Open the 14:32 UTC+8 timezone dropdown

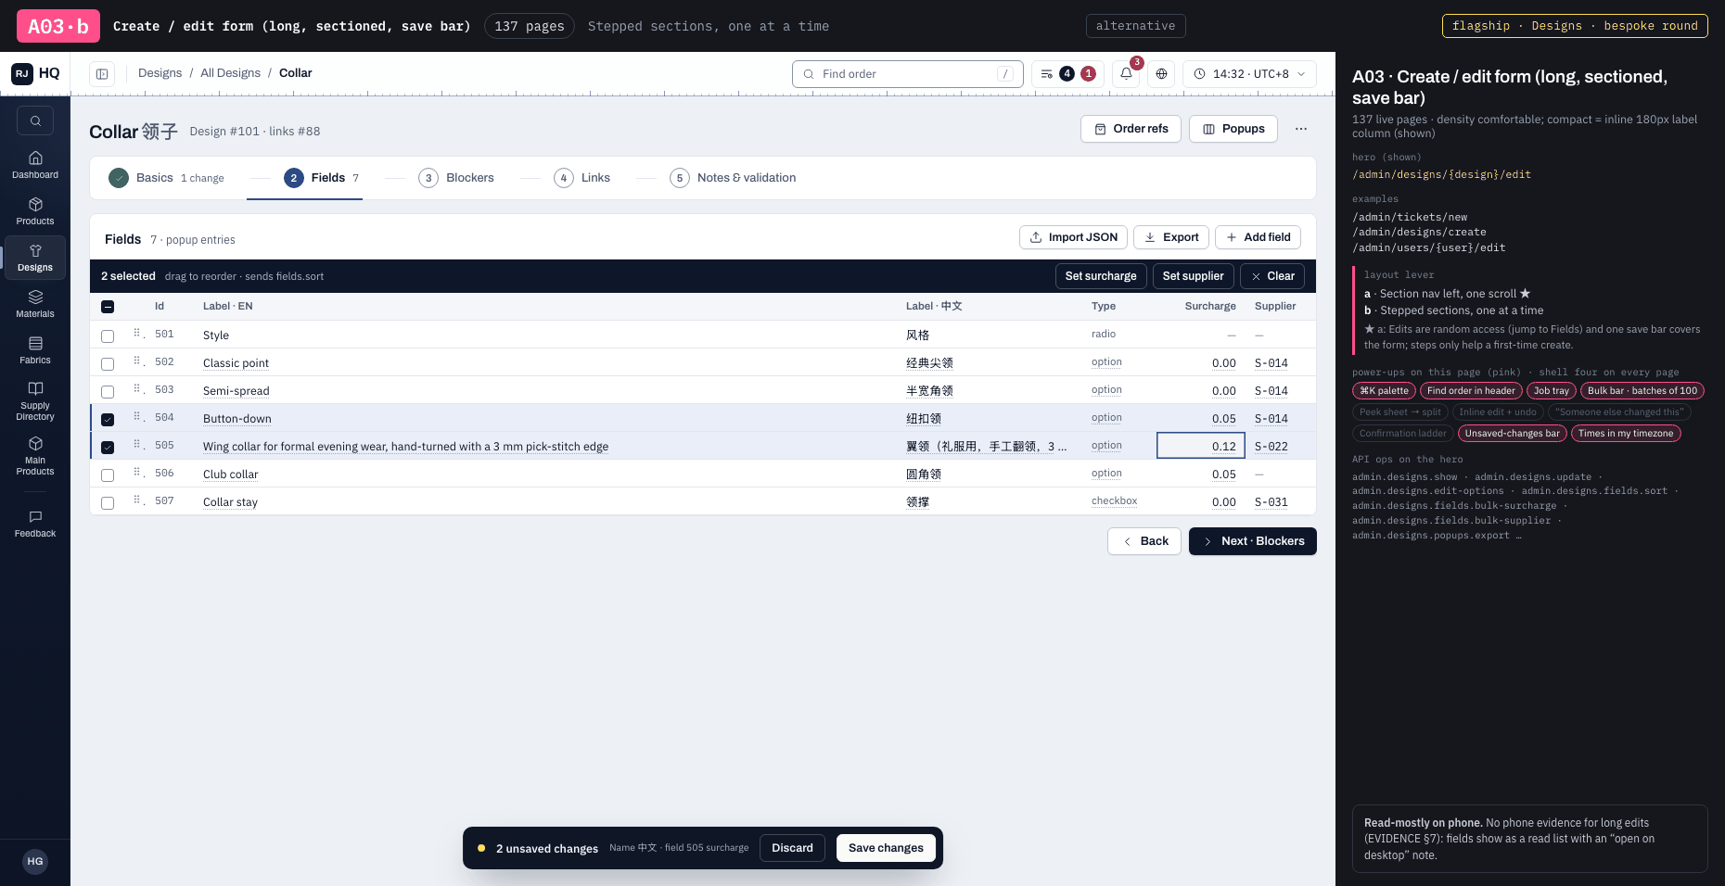coord(1249,74)
